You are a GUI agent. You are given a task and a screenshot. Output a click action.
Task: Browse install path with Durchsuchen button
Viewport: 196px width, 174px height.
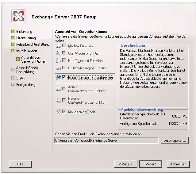pos(175,141)
